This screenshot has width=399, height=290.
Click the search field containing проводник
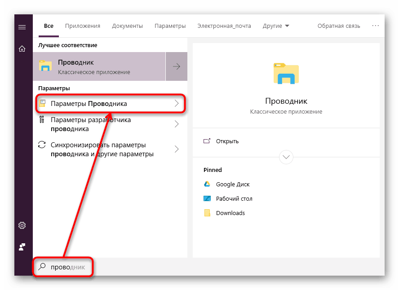click(63, 267)
